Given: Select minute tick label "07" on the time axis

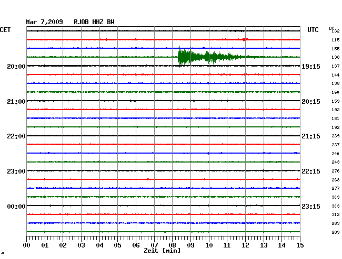Looking at the screenshot, I should point(154,245).
